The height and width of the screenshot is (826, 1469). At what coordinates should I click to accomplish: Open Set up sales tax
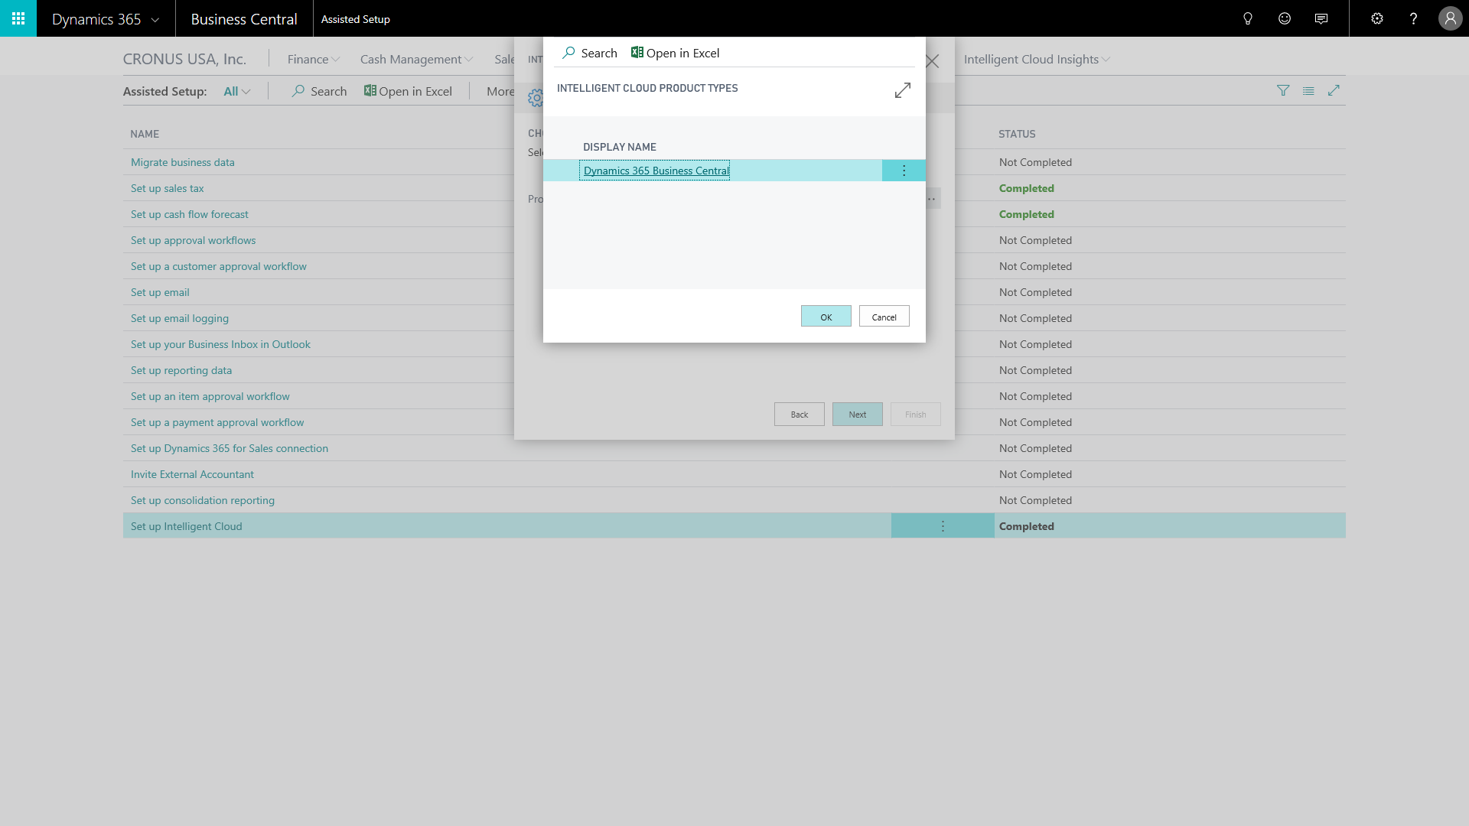[x=168, y=188]
